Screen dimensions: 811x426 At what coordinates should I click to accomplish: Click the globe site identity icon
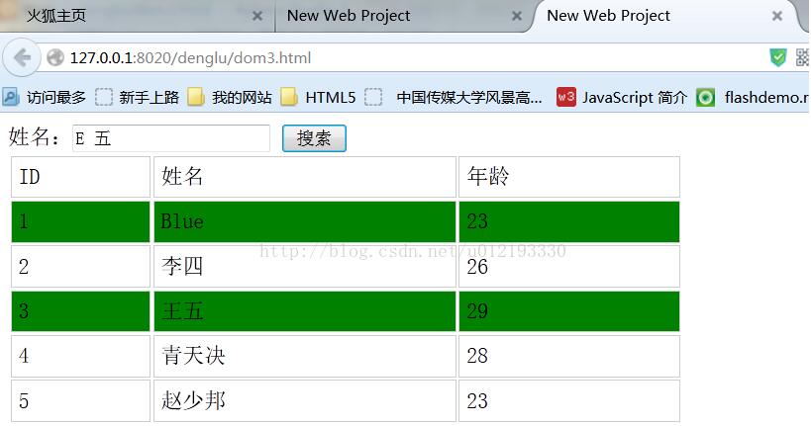pos(55,58)
